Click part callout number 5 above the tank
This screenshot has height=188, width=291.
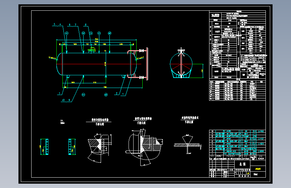point(54,24)
